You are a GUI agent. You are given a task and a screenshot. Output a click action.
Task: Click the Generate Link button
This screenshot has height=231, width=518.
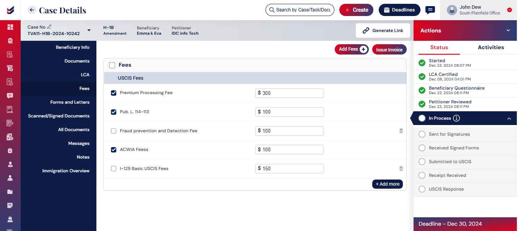pyautogui.click(x=383, y=30)
